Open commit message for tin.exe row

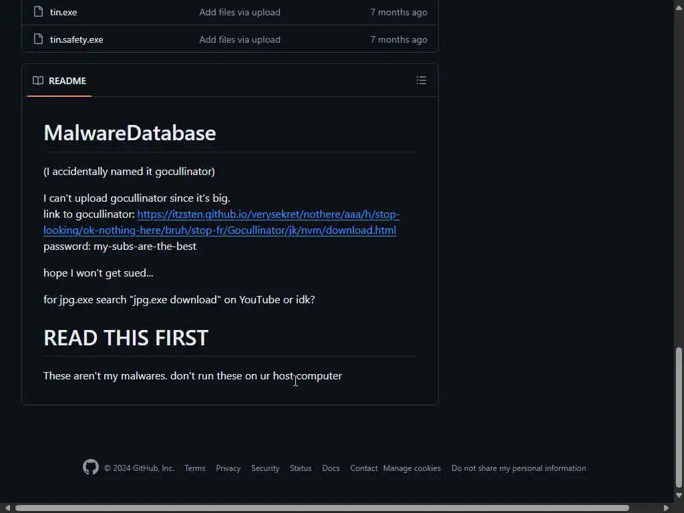pyautogui.click(x=240, y=12)
